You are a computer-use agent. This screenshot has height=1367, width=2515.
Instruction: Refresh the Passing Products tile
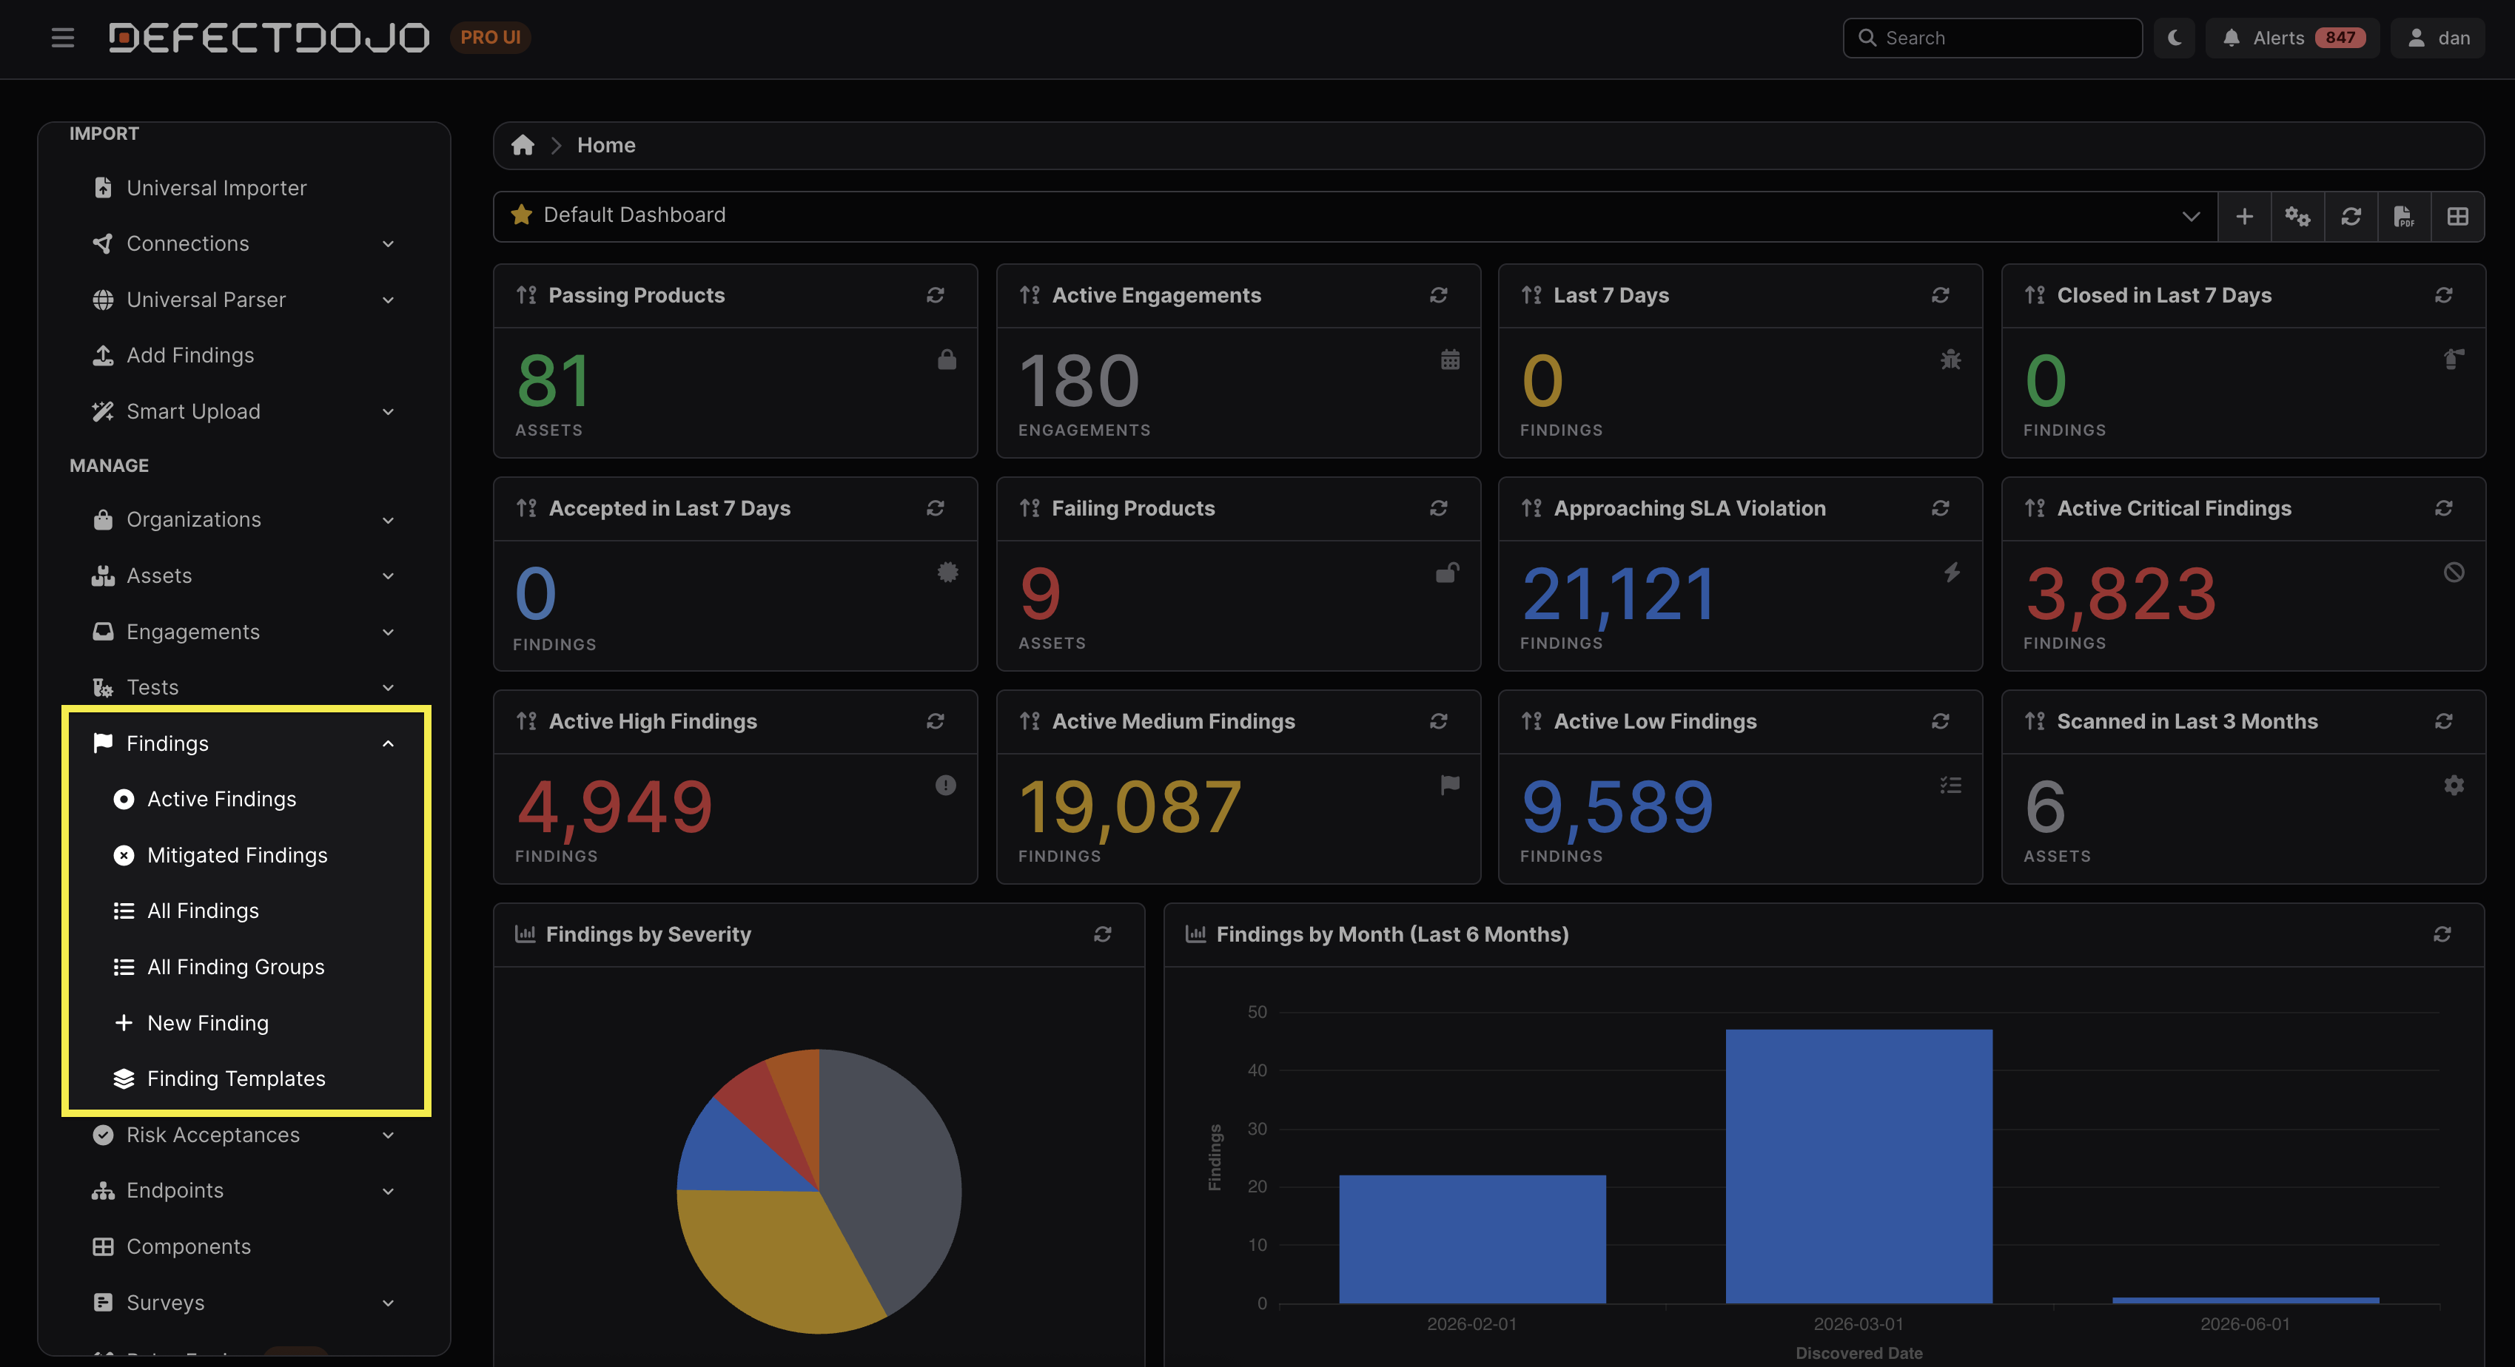coord(936,294)
